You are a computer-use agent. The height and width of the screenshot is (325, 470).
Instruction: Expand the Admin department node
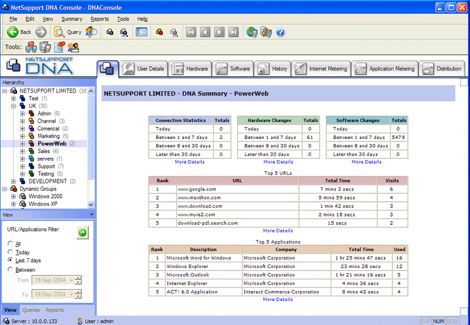point(22,113)
